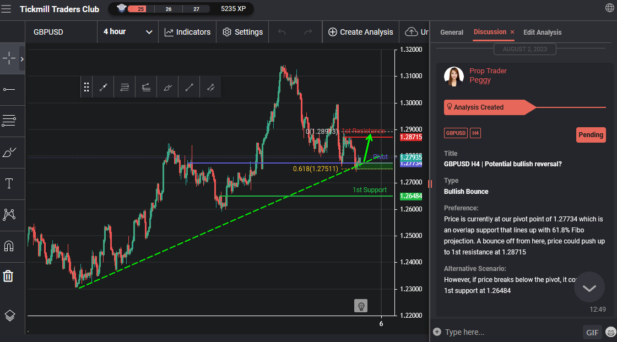Click the Type here message field
This screenshot has height=342, width=617.
coord(512,332)
